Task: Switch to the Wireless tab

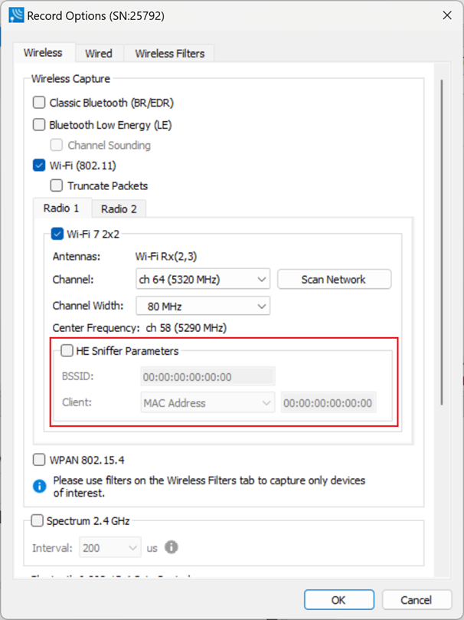Action: coord(43,53)
